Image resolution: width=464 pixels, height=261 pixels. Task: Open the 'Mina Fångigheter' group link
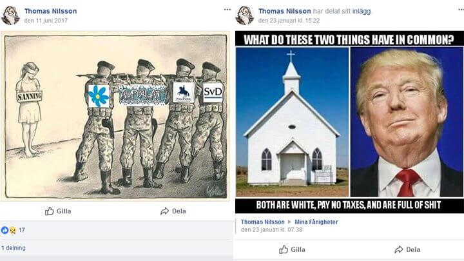316,222
